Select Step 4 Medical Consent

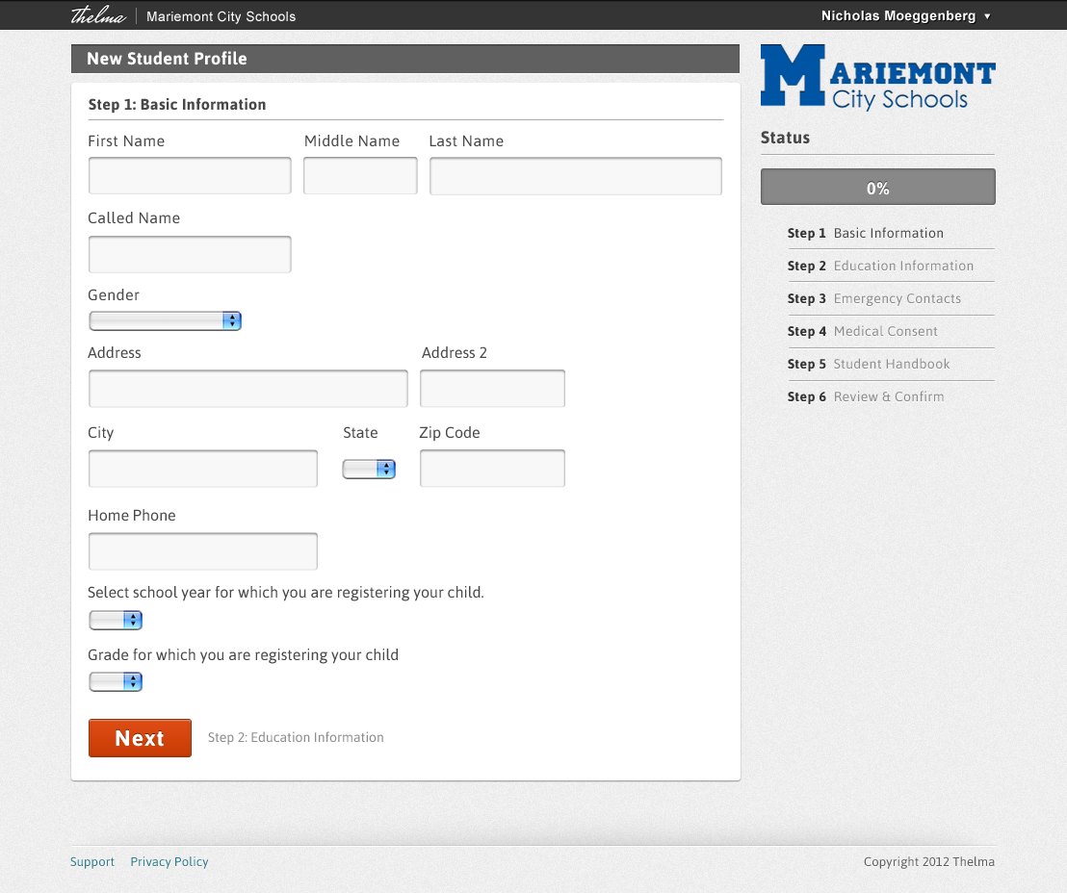[x=863, y=331]
